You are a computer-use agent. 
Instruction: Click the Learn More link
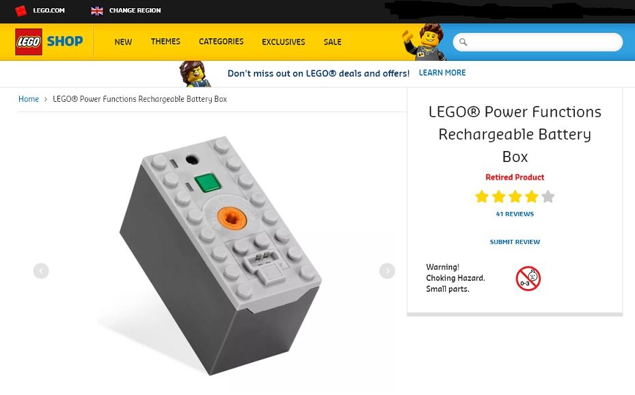click(442, 73)
